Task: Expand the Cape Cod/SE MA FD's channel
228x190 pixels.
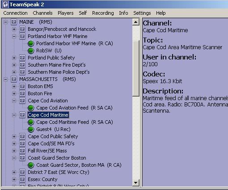Action: click(x=14, y=144)
